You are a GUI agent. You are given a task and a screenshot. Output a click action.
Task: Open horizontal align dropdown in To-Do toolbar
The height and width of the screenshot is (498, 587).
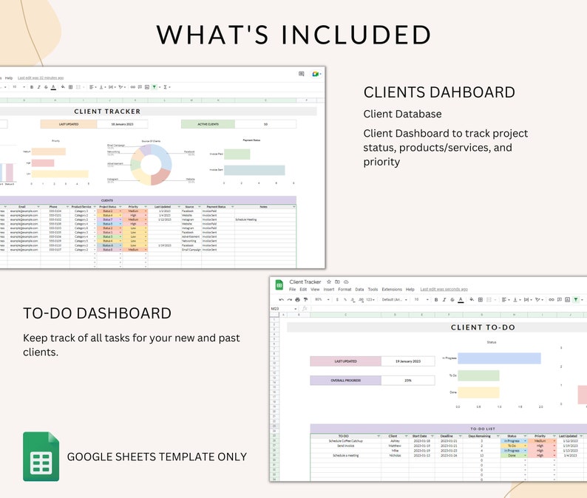point(506,300)
